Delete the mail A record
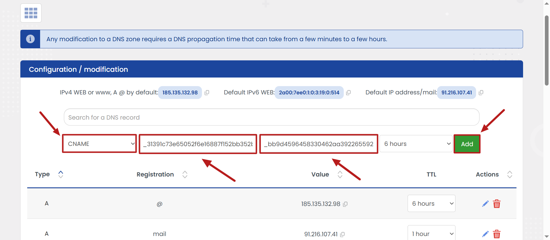The height and width of the screenshot is (240, 550). click(x=497, y=234)
